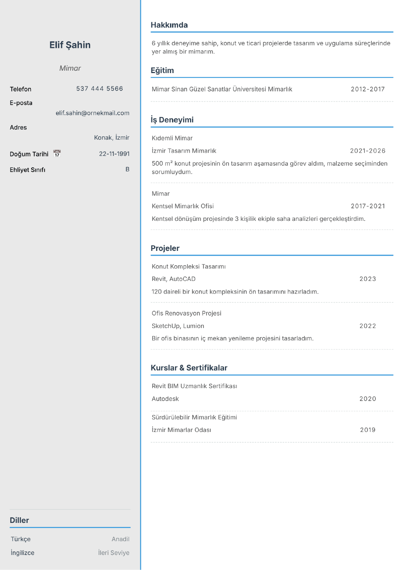Viewport: 403px width, 570px height.
Task: Click the Kurslar & Sertifikalar heading
Action: [189, 368]
